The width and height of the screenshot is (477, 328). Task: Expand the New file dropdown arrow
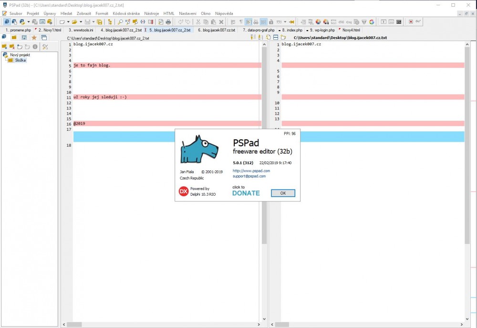click(68, 22)
